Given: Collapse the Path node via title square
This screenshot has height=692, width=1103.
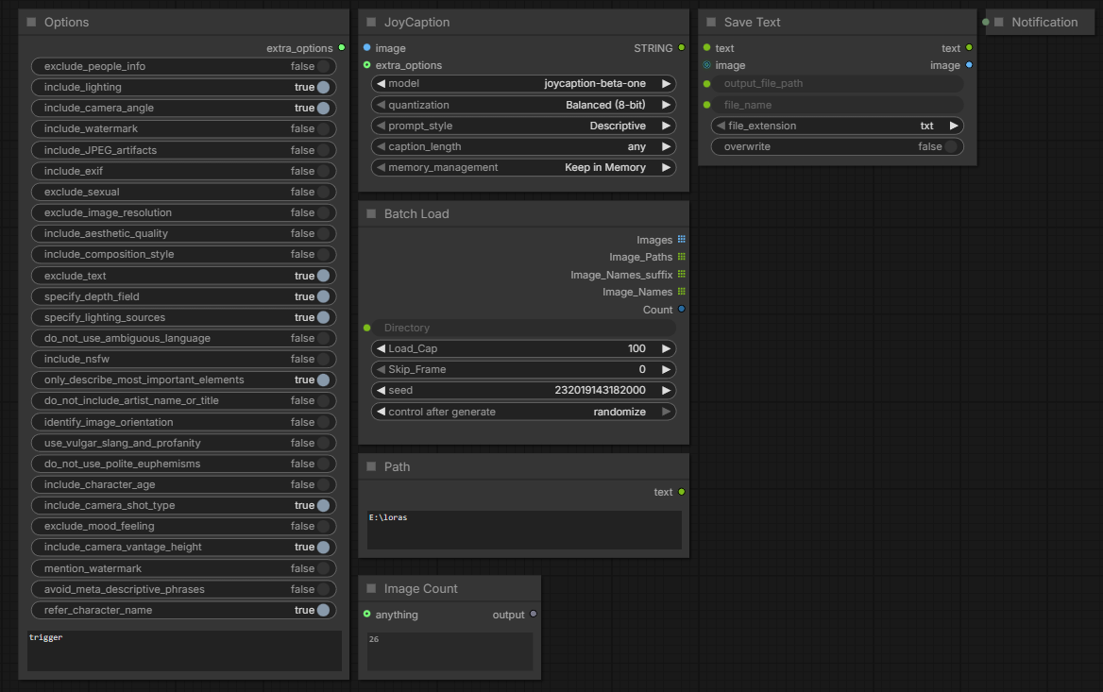Looking at the screenshot, I should pyautogui.click(x=371, y=466).
